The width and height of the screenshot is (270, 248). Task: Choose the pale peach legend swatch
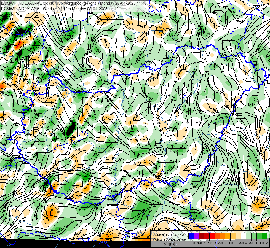tap(238, 236)
